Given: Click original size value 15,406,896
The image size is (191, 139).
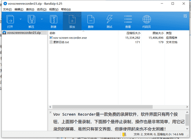Looking at the screenshot, I should click(x=156, y=38).
